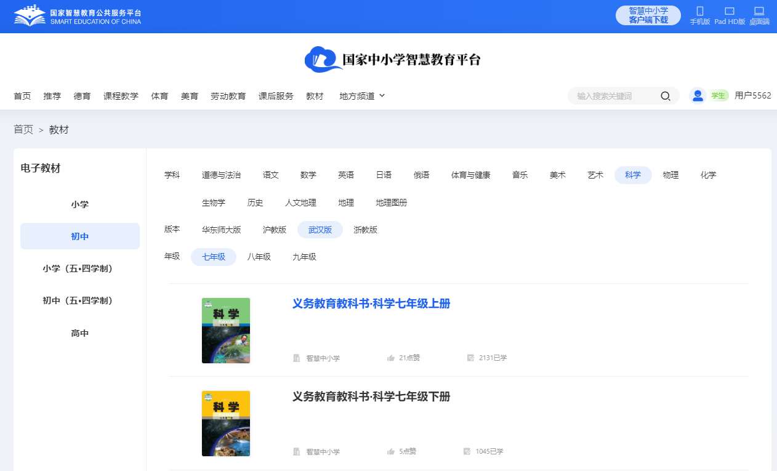Open the 体育 menu item
Screen dimensions: 777x471
coord(159,96)
